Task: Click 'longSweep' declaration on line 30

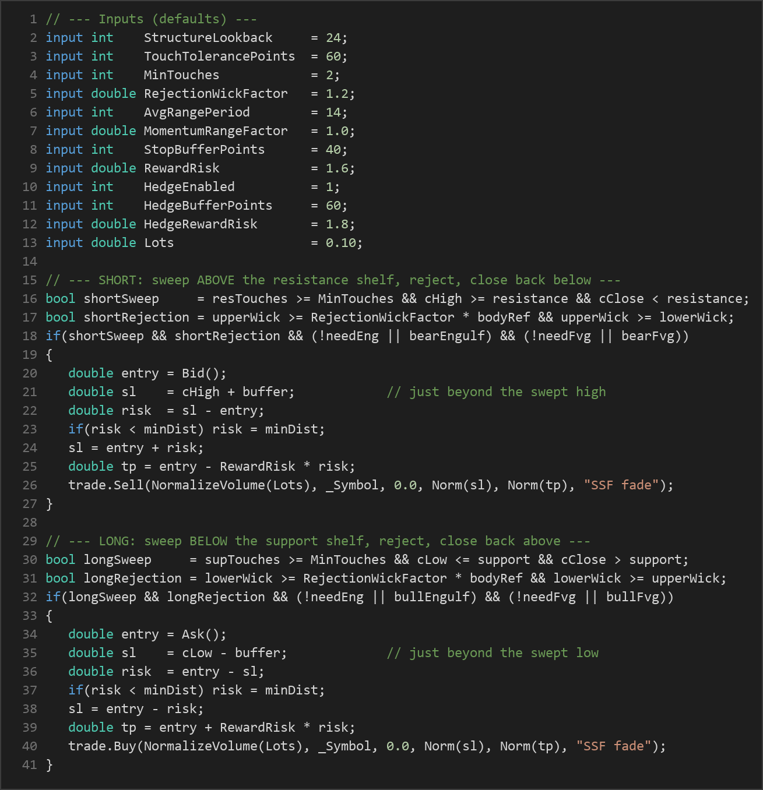Action: point(117,560)
